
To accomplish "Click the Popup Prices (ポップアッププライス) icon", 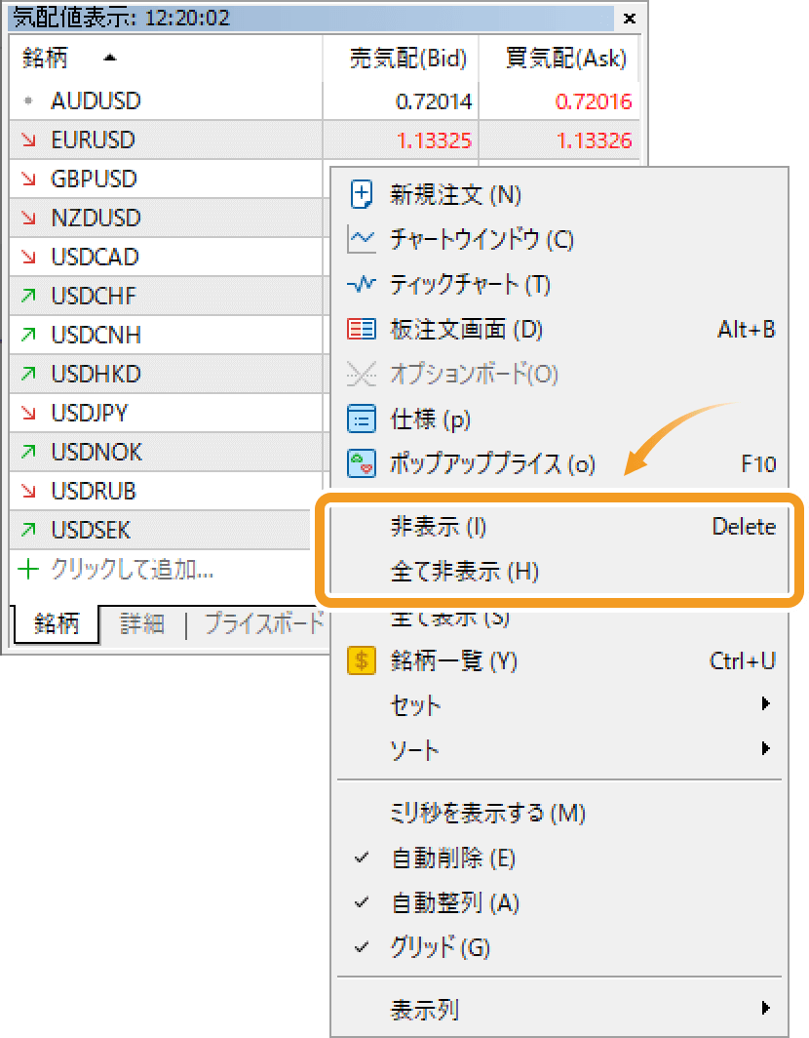I will click(362, 463).
